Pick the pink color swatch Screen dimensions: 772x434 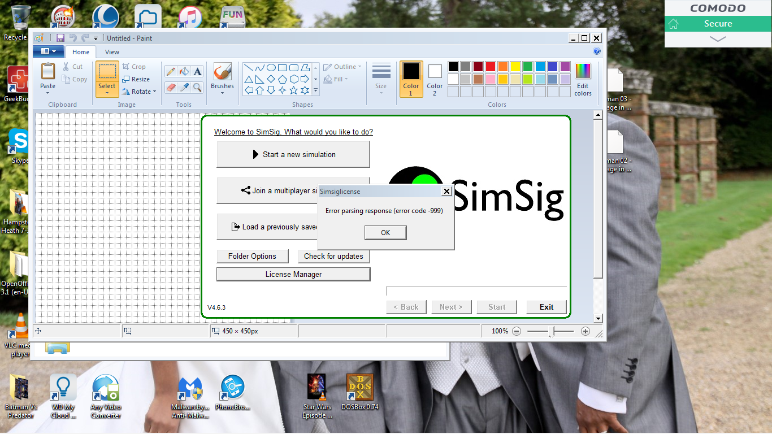tap(491, 79)
